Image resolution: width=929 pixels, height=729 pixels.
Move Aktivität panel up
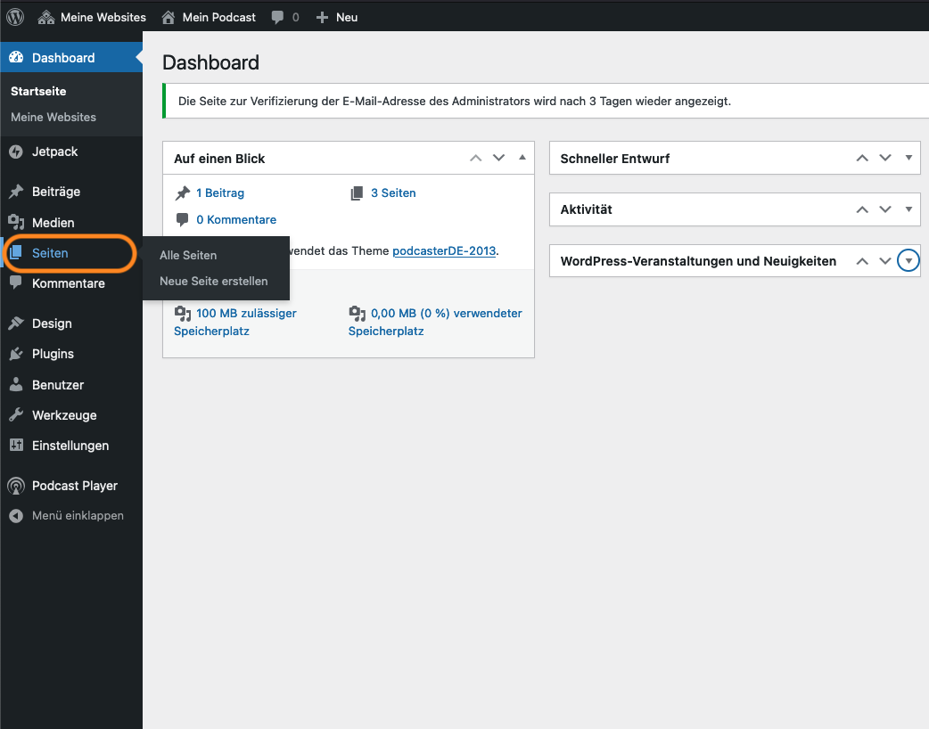click(862, 209)
